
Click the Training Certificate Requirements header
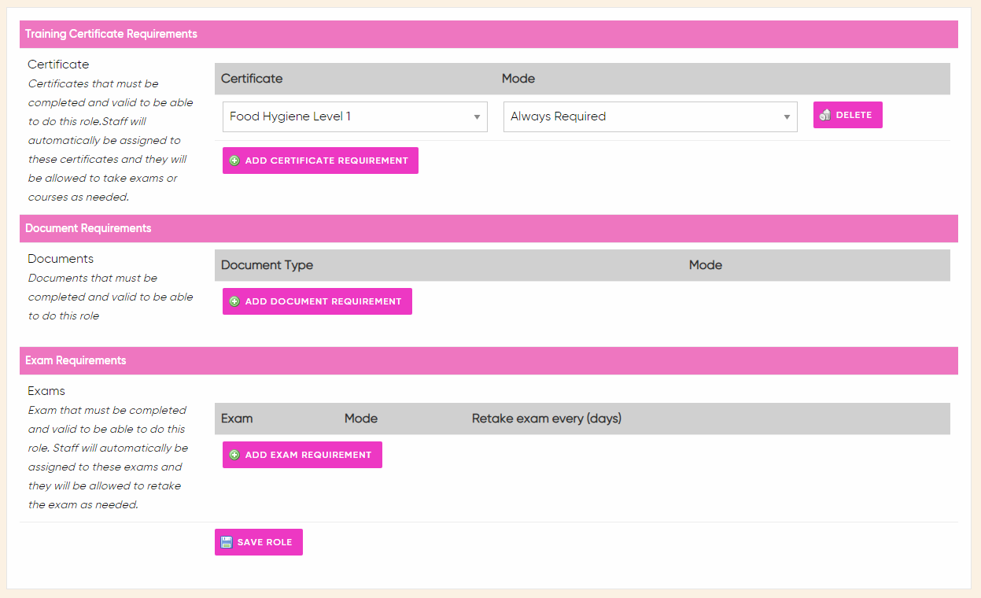pyautogui.click(x=111, y=34)
